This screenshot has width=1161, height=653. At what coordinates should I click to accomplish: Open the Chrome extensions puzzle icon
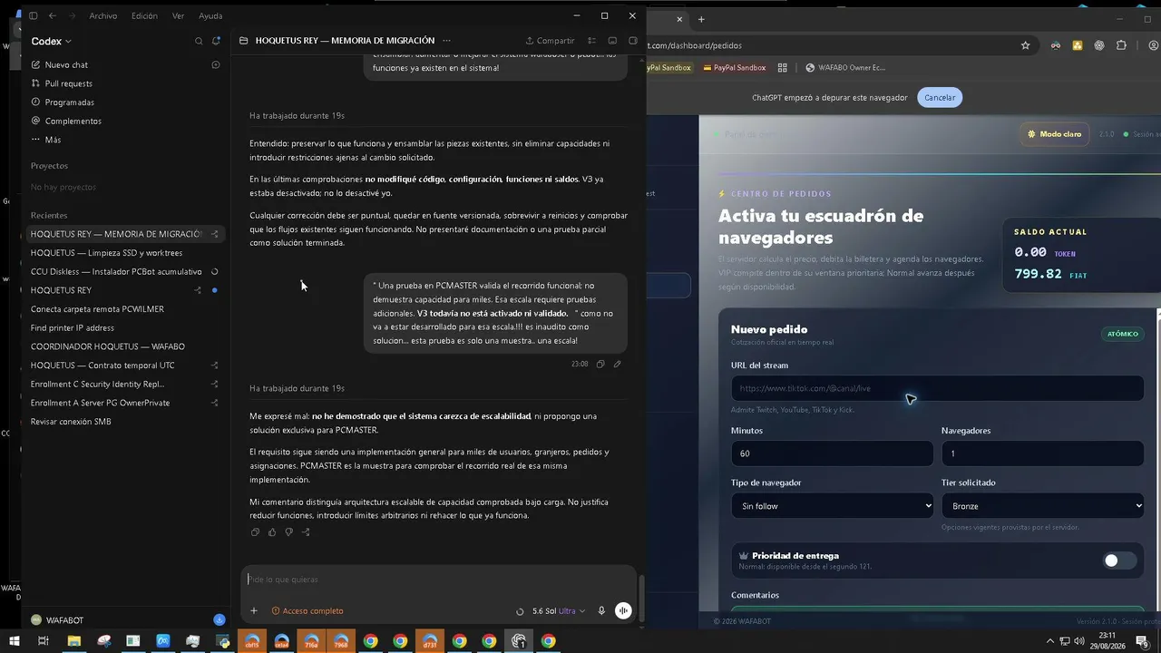click(1121, 45)
